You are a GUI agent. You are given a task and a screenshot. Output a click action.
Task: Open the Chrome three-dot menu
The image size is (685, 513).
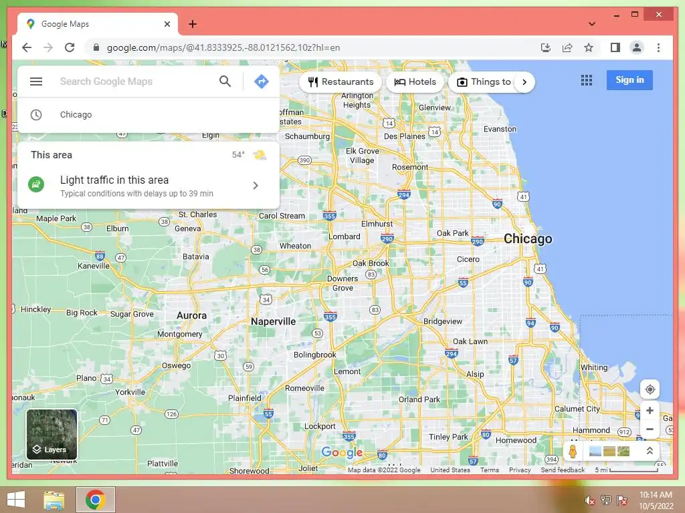click(658, 47)
